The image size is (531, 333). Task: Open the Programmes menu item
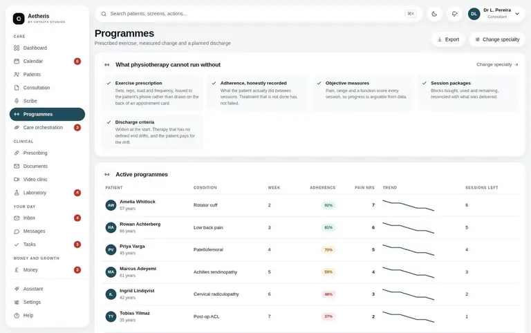tap(48, 115)
